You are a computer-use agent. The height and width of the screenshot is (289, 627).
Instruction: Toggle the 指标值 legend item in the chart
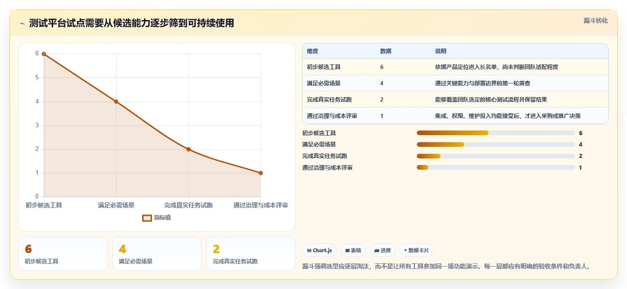(x=157, y=218)
